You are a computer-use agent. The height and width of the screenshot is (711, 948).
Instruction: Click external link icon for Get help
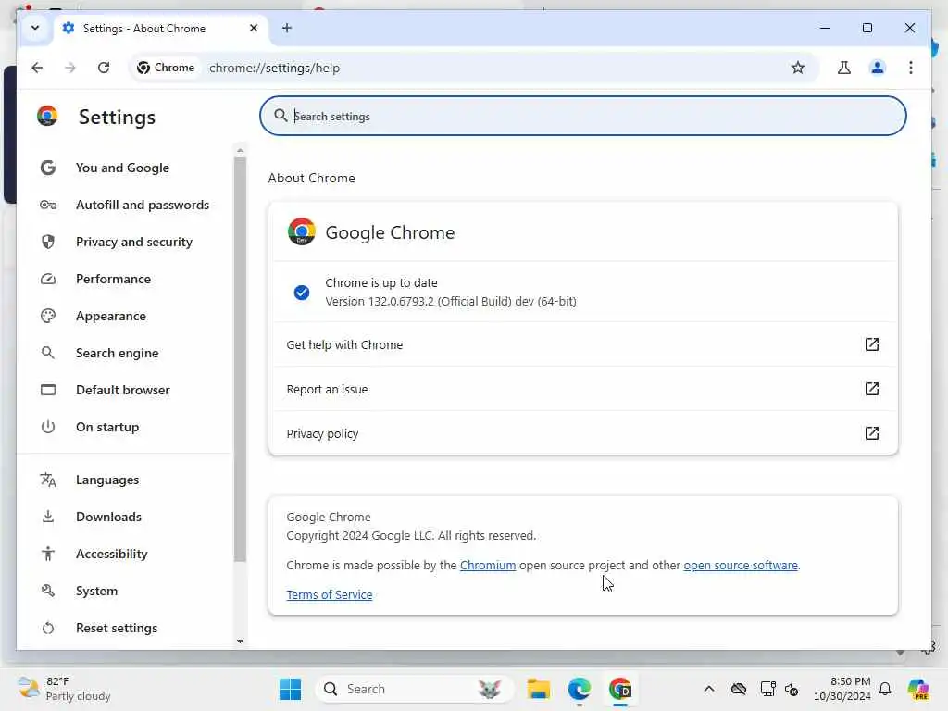pyautogui.click(x=871, y=344)
